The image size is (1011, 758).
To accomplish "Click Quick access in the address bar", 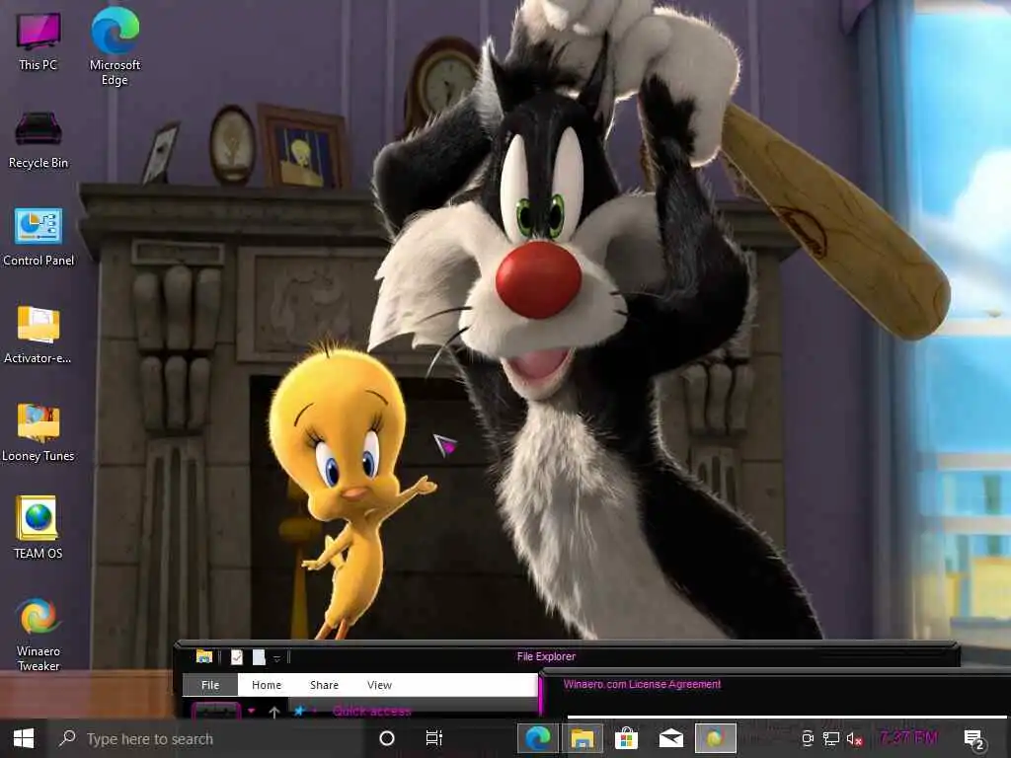I will tap(372, 711).
